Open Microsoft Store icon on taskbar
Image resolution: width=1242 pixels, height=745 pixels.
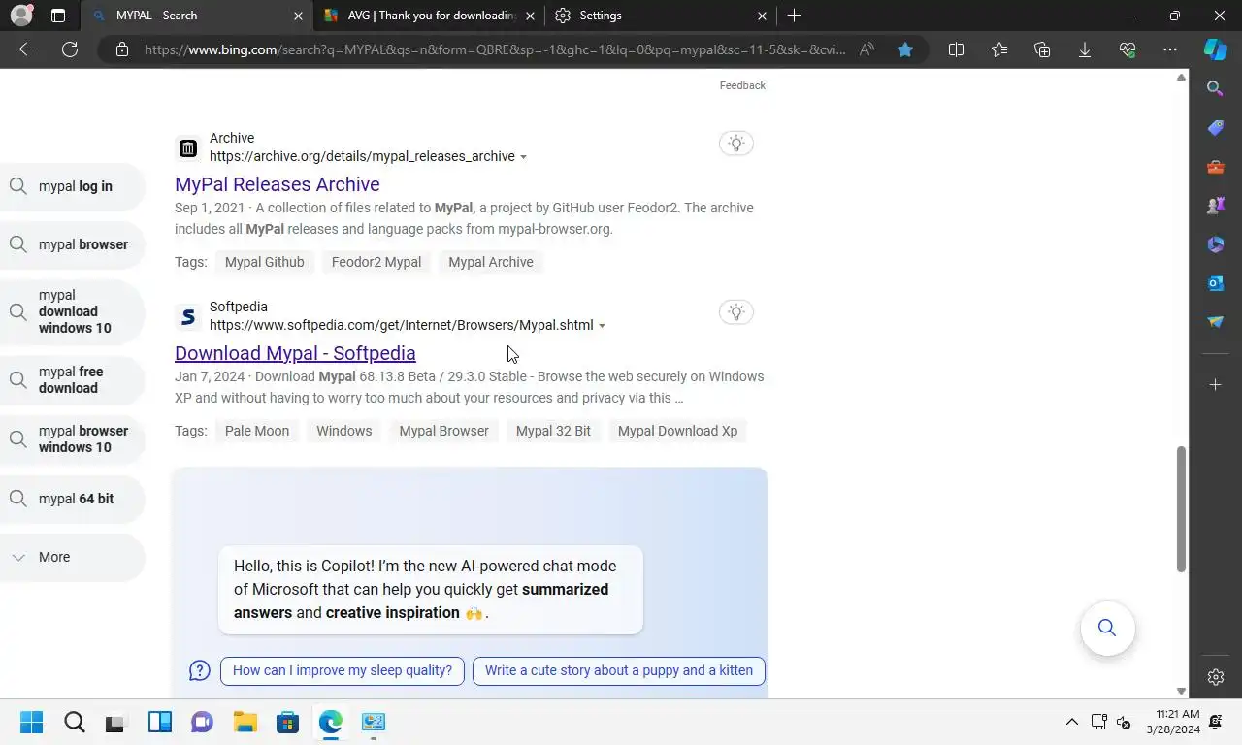click(x=287, y=722)
